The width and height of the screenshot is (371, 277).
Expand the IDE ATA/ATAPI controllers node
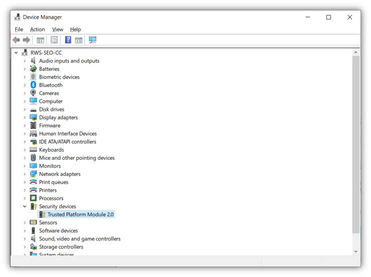[x=25, y=142]
